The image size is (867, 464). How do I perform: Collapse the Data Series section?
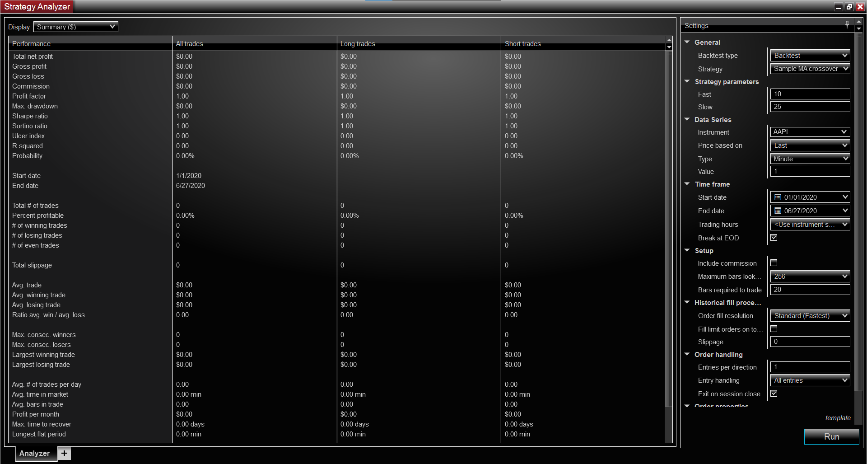pyautogui.click(x=687, y=119)
